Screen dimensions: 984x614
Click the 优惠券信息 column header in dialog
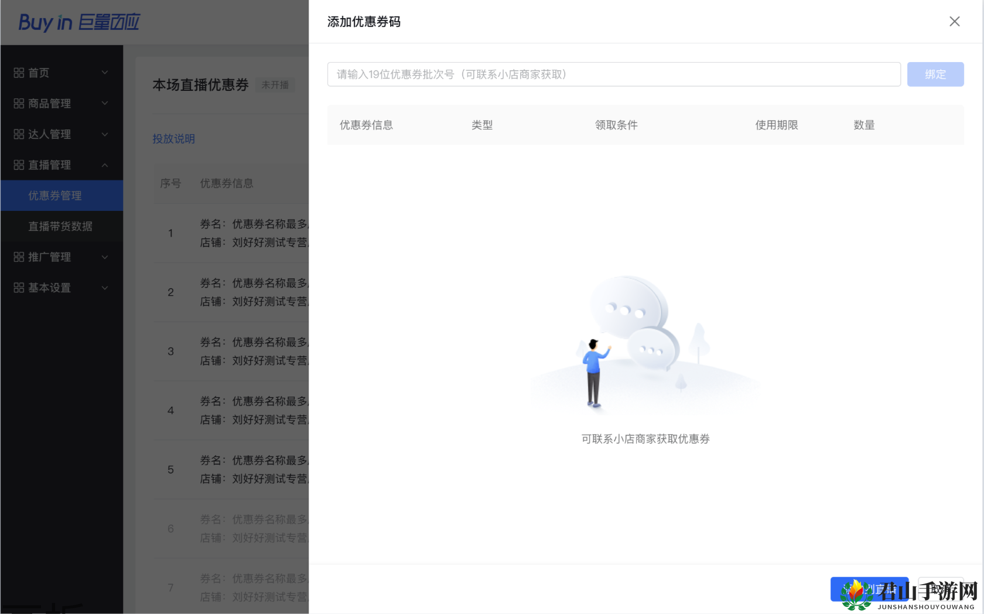(366, 125)
